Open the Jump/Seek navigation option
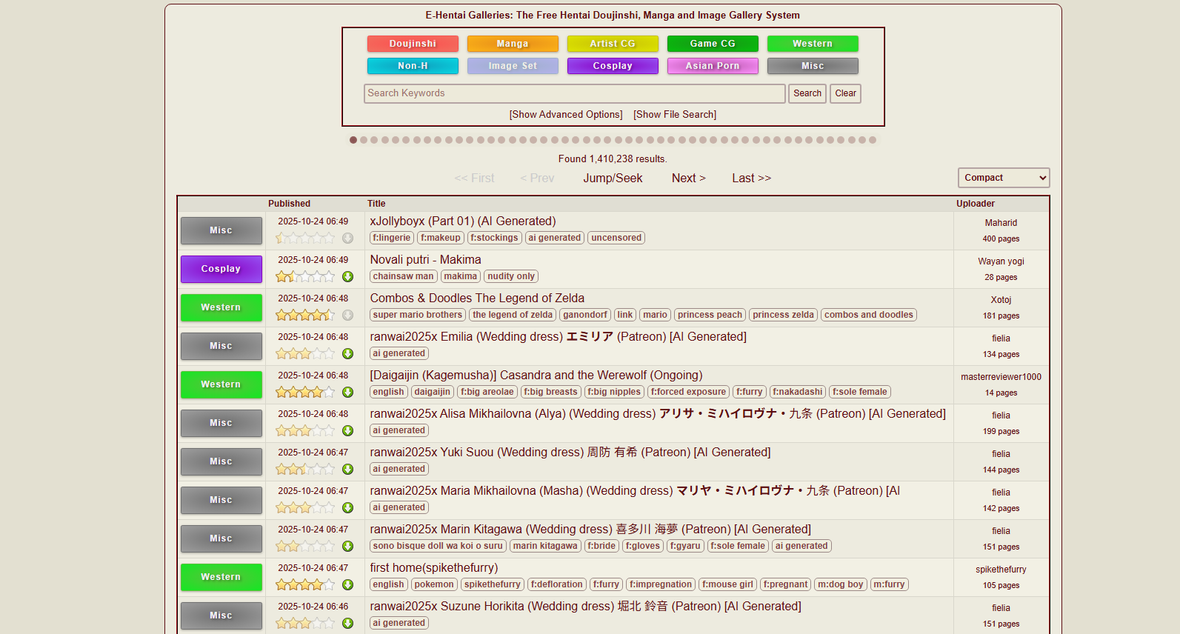1180x634 pixels. click(613, 178)
